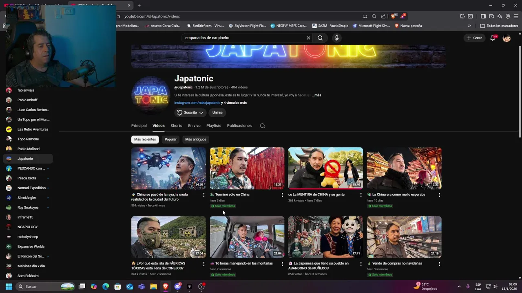Open Nueva pestaña bookmark
This screenshot has height=293, width=522.
tap(408, 26)
